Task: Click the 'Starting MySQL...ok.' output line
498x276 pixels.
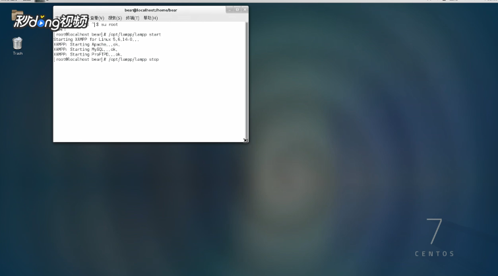Action: click(x=86, y=50)
